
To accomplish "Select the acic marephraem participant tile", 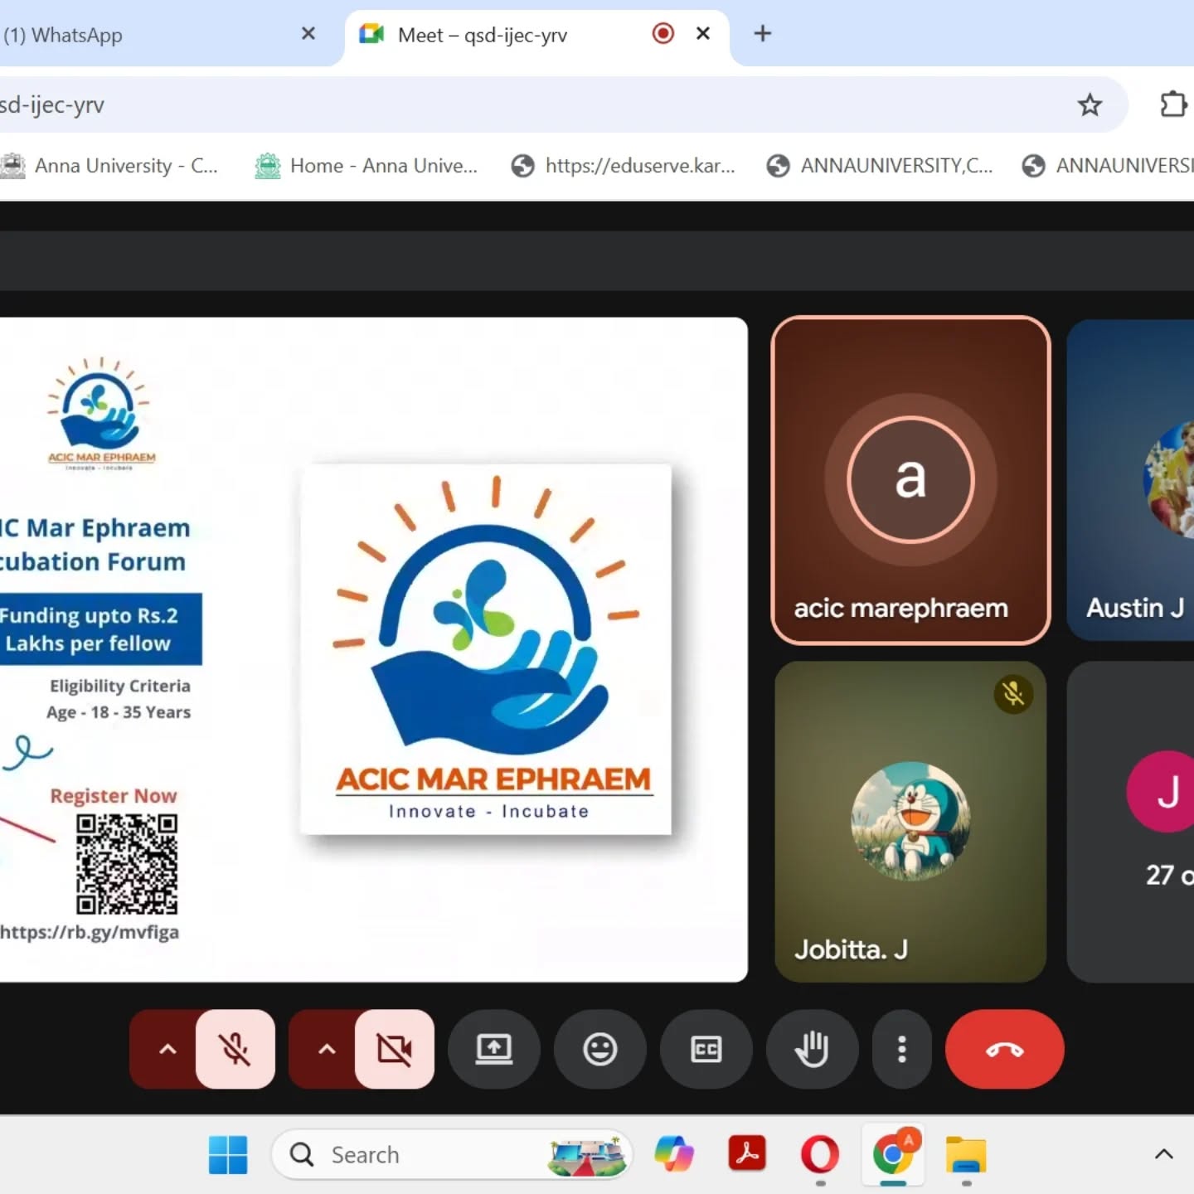I will pyautogui.click(x=910, y=480).
